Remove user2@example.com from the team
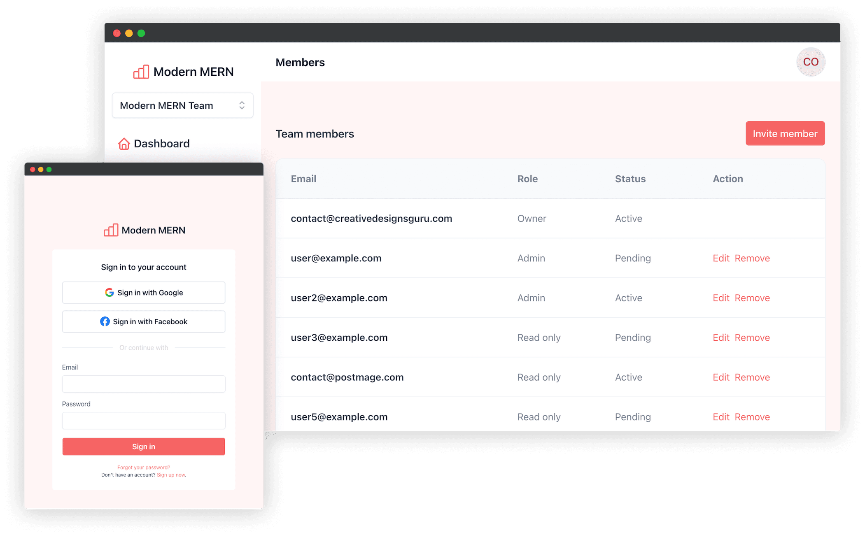 pyautogui.click(x=752, y=298)
